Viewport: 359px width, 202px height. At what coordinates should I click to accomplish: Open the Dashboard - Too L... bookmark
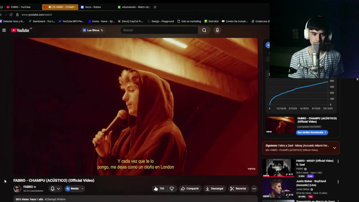[x=42, y=21]
